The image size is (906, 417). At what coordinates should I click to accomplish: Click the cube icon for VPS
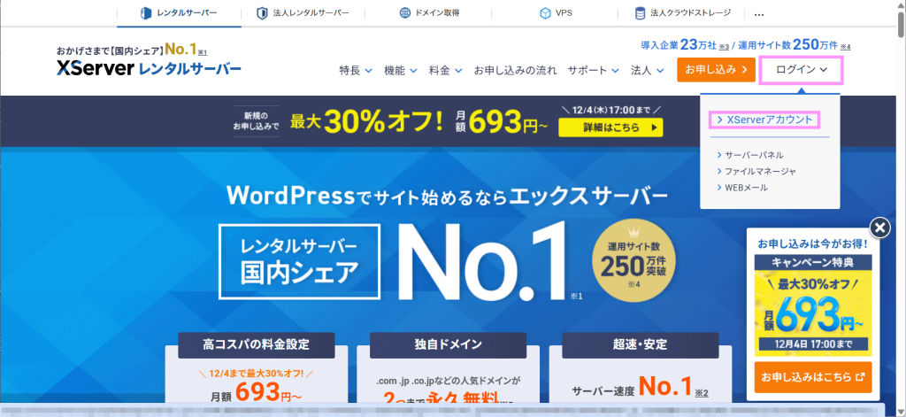pos(545,14)
